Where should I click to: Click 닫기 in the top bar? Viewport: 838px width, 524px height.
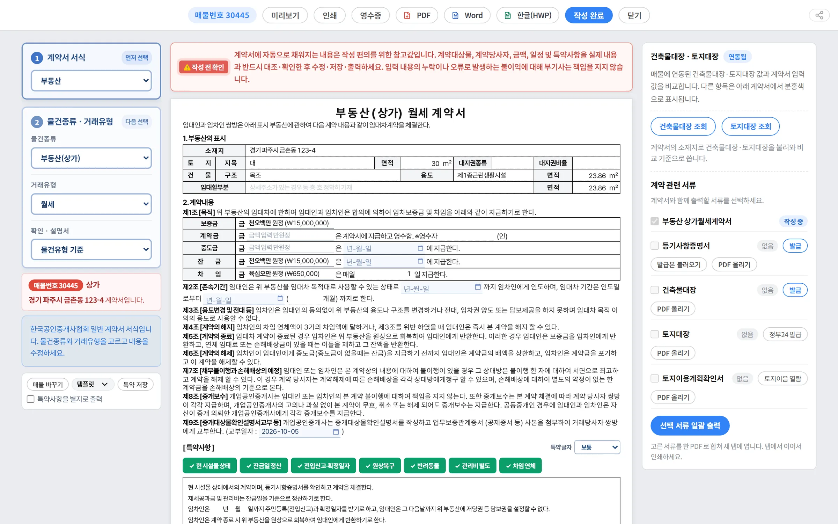(x=634, y=15)
